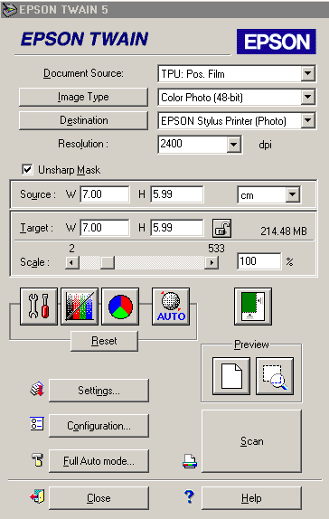Click the Image Type button
The width and height of the screenshot is (329, 519).
(x=83, y=97)
